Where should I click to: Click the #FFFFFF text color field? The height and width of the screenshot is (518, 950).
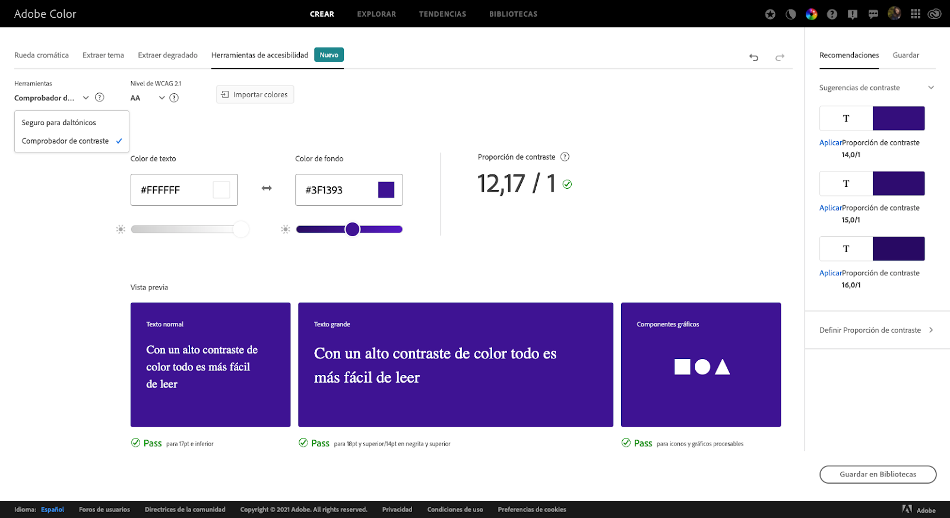coord(184,190)
